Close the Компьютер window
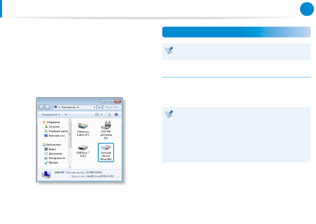Screen dimensions: 316x224 tap(118, 101)
